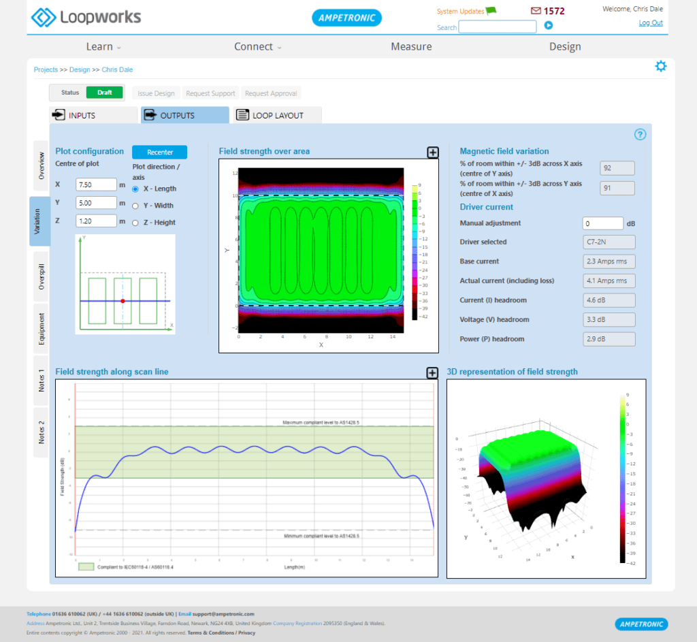Expand the Connect menu
The image size is (697, 642).
click(x=253, y=46)
